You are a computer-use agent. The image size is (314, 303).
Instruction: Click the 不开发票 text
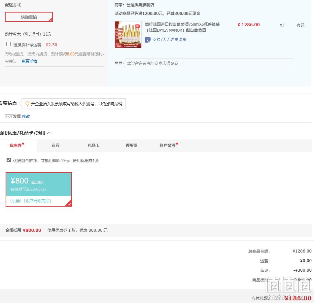click(13, 116)
